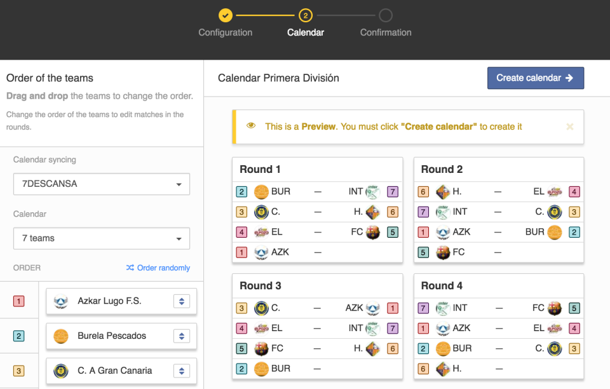This screenshot has height=389, width=610.
Task: Click the Create calendar button
Action: [x=535, y=78]
